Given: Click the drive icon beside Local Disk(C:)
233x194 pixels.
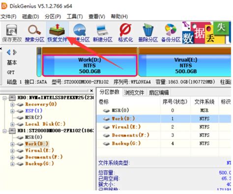Looking at the screenshot, I should coord(20,124).
